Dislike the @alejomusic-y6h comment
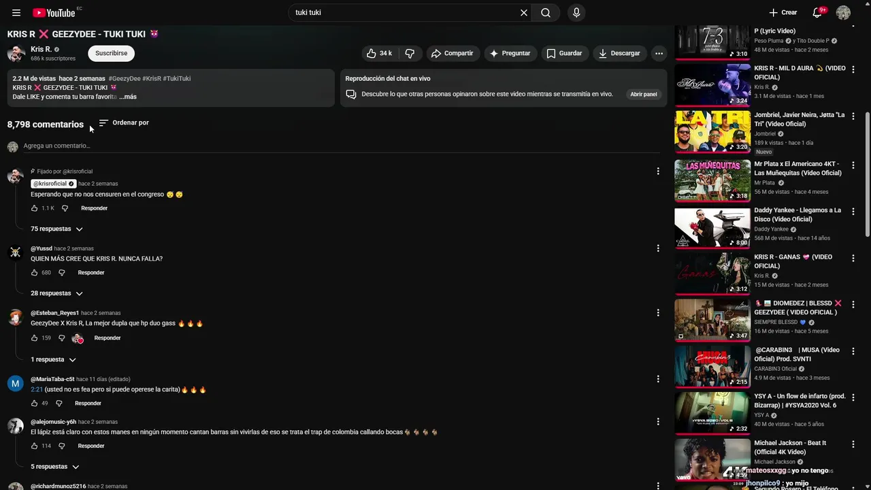Image resolution: width=871 pixels, height=490 pixels. pos(61,446)
